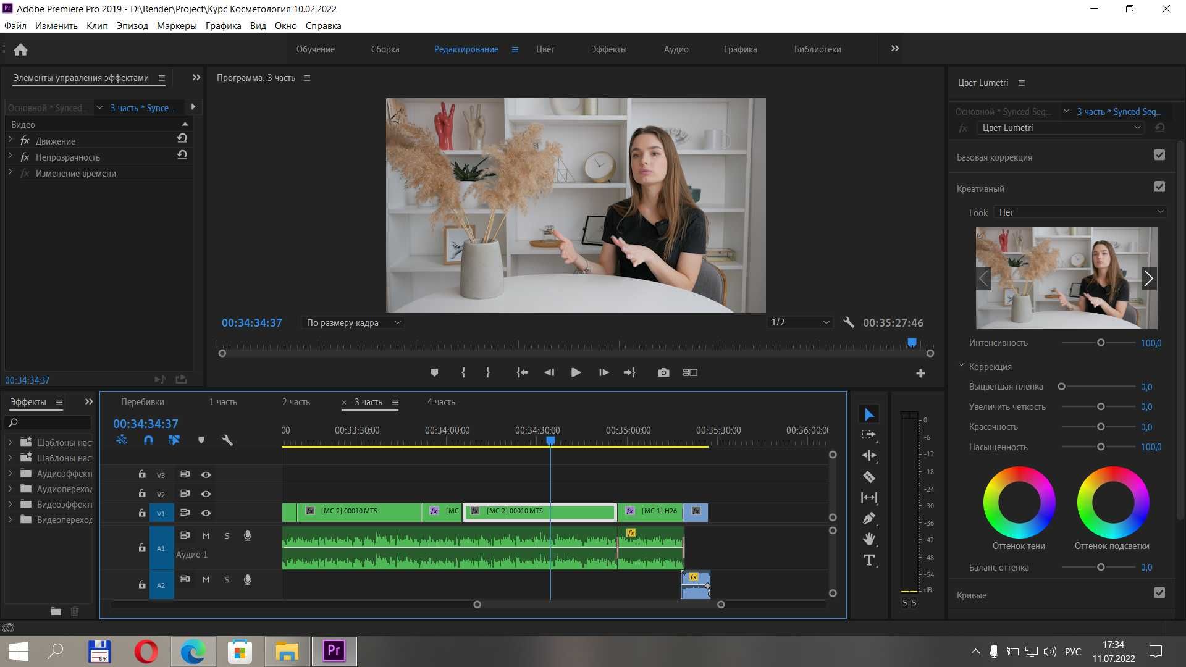Export frame with camera icon
Viewport: 1186px width, 667px height.
click(x=663, y=372)
